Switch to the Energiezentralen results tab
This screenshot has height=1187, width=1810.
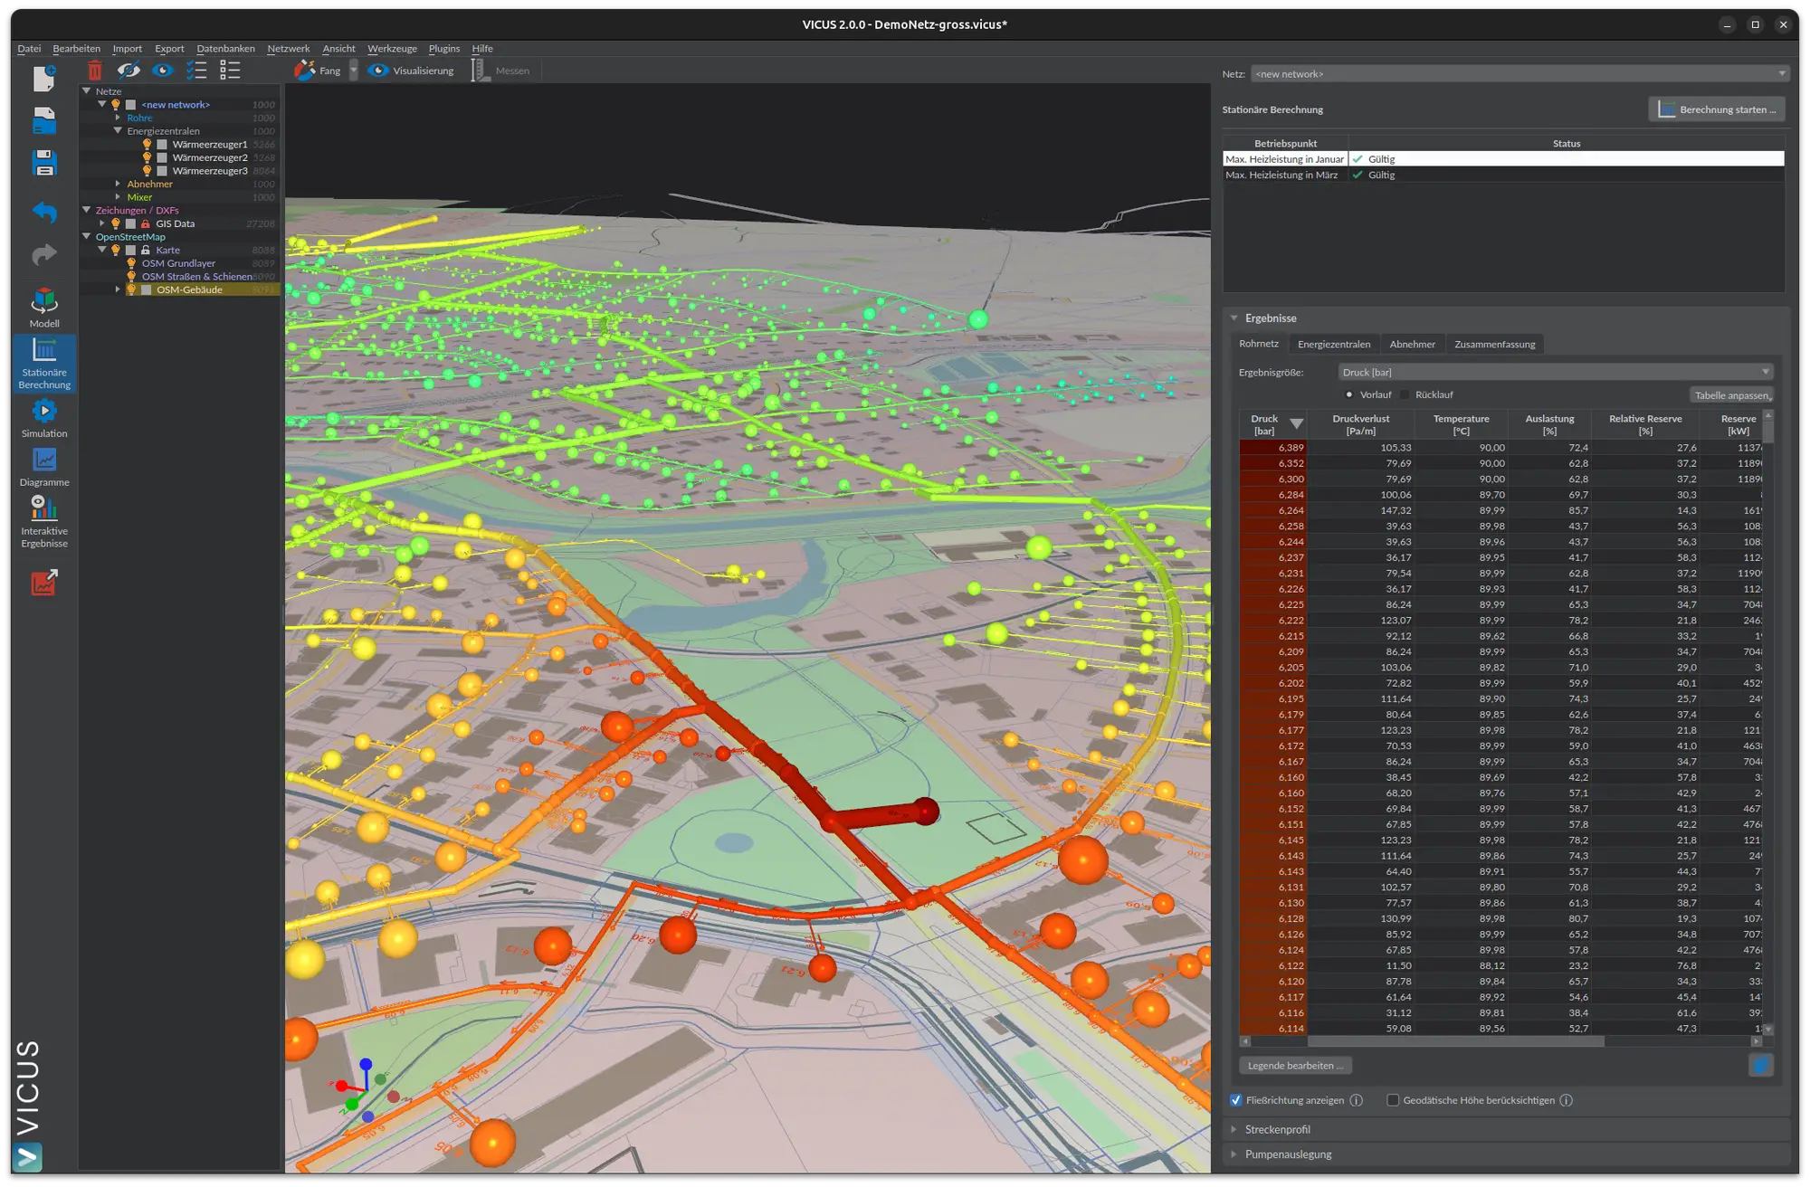click(x=1334, y=344)
